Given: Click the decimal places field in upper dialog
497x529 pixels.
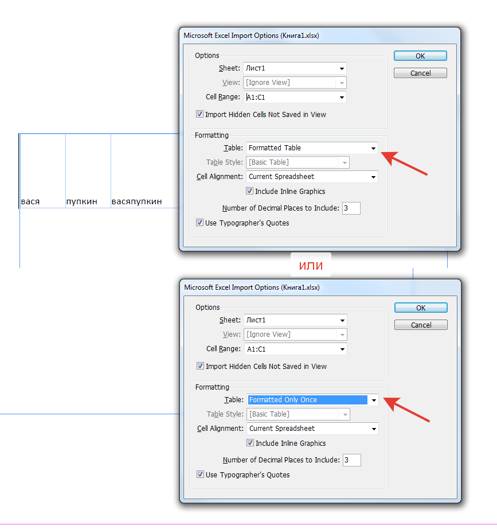Looking at the screenshot, I should (x=351, y=208).
